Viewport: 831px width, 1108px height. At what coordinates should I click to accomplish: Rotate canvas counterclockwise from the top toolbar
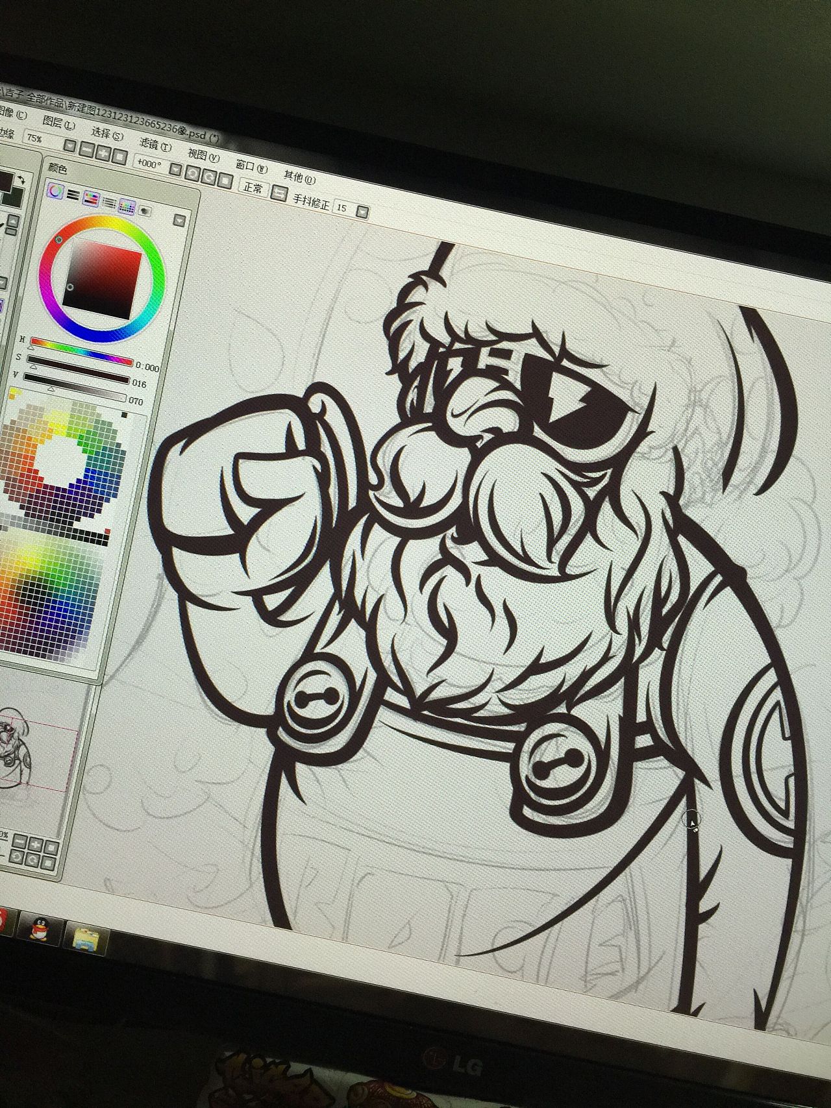point(193,172)
